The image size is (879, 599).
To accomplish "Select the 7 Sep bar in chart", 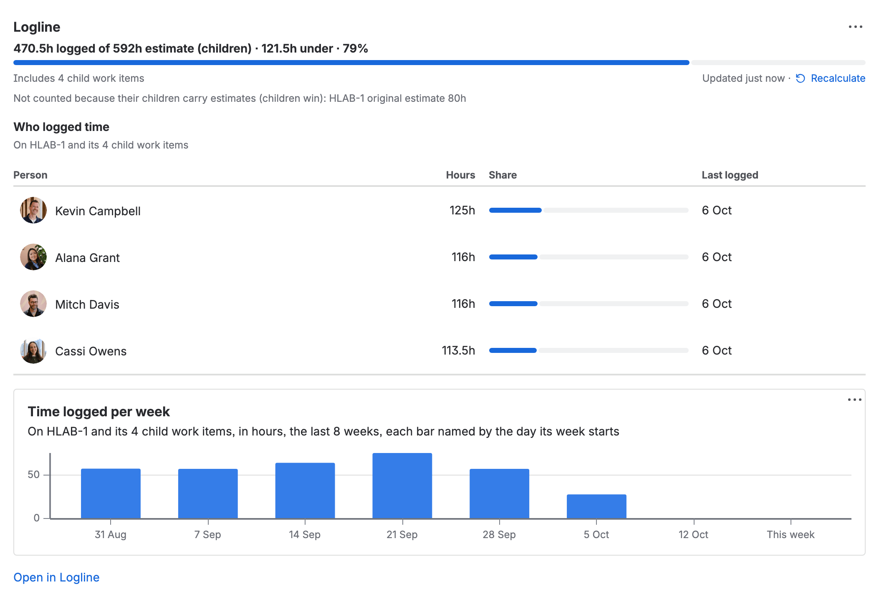I will click(208, 493).
